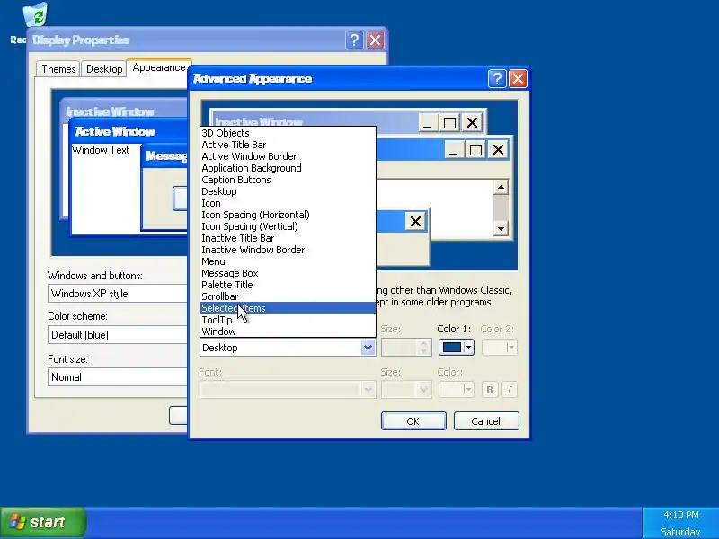Click preview inactive window minimize button
Image resolution: width=719 pixels, height=539 pixels.
pos(428,123)
